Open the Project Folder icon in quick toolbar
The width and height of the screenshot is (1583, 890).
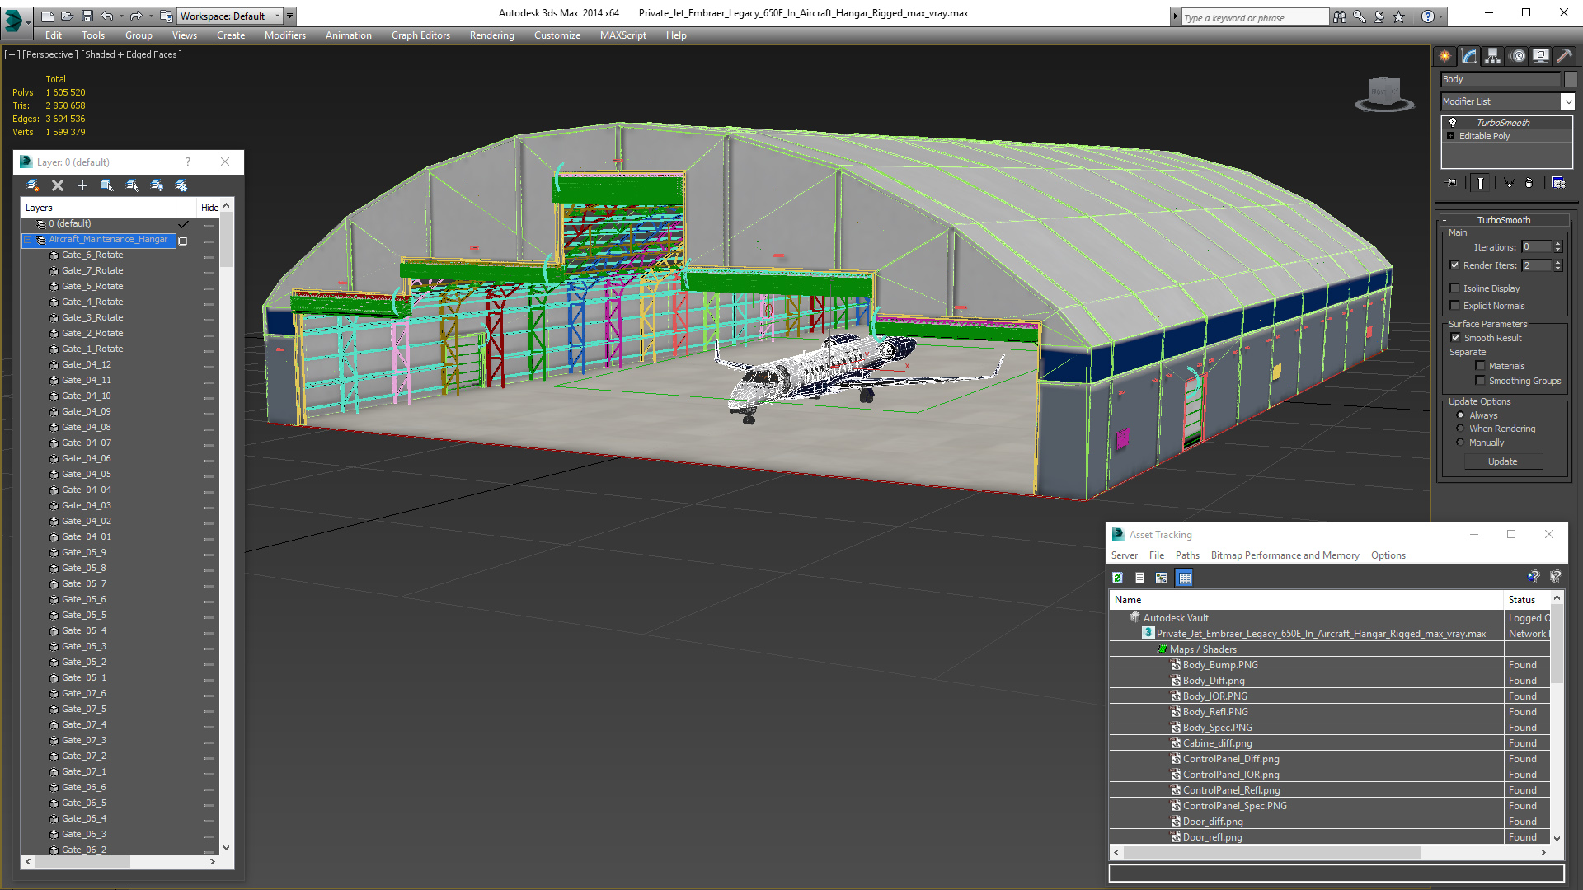pos(167,16)
